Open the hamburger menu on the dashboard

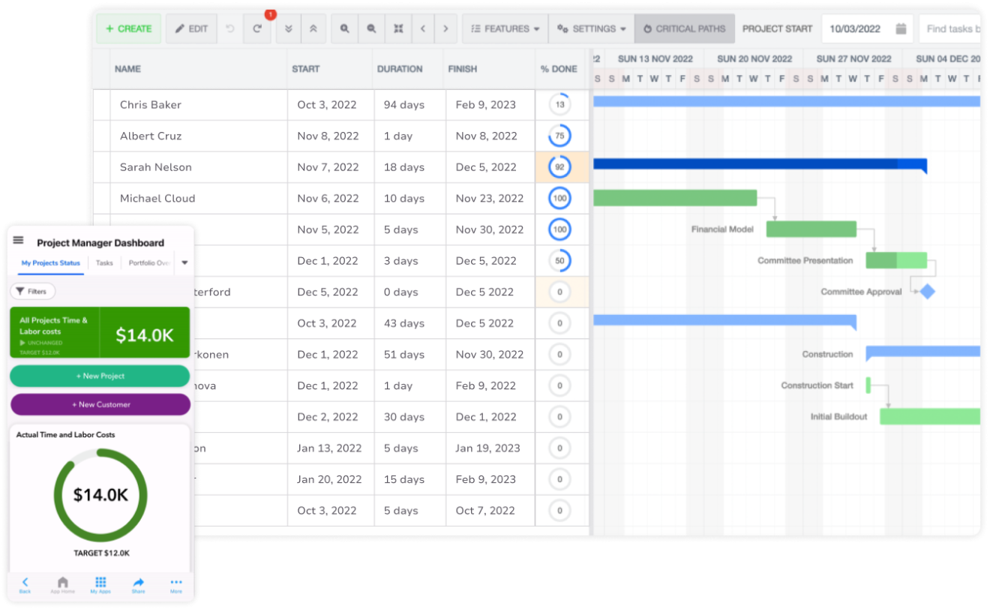(18, 240)
